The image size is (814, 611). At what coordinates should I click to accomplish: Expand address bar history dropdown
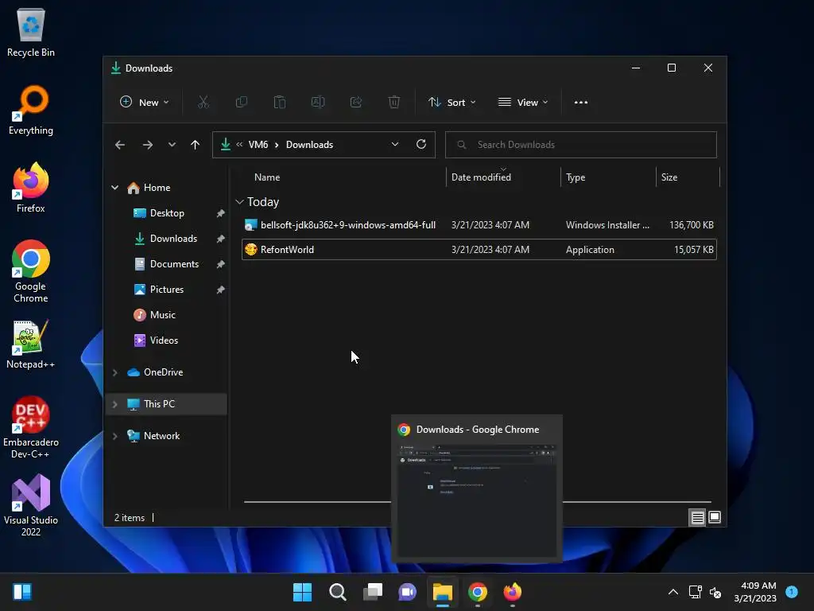[395, 145]
